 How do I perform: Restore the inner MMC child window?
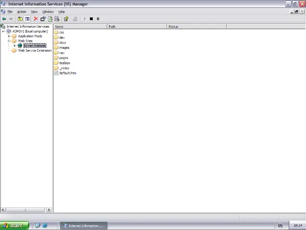coord(296,11)
